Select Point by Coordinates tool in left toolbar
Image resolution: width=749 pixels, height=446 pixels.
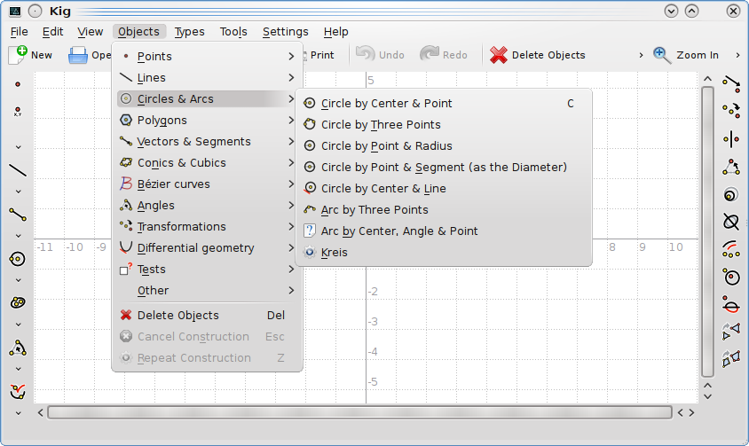pyautogui.click(x=18, y=112)
